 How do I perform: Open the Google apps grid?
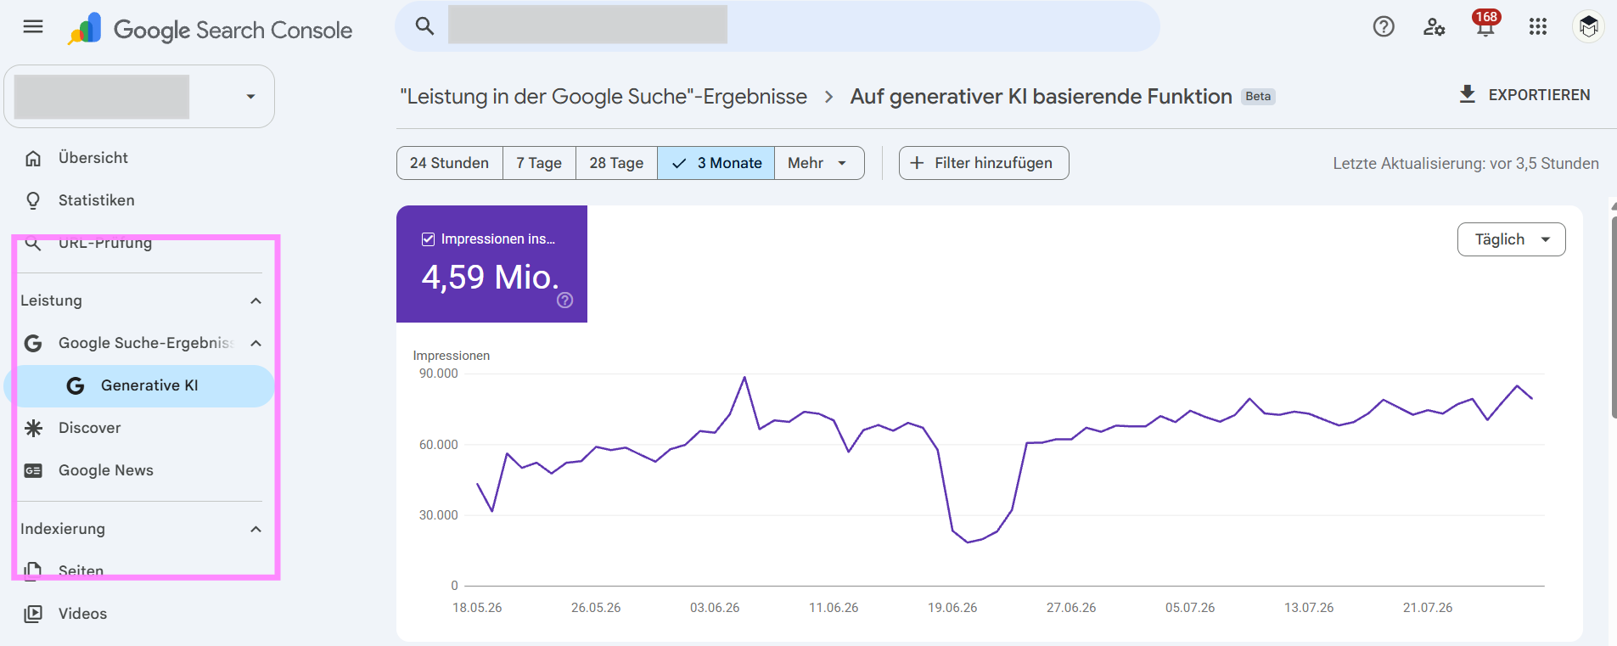pos(1538,27)
